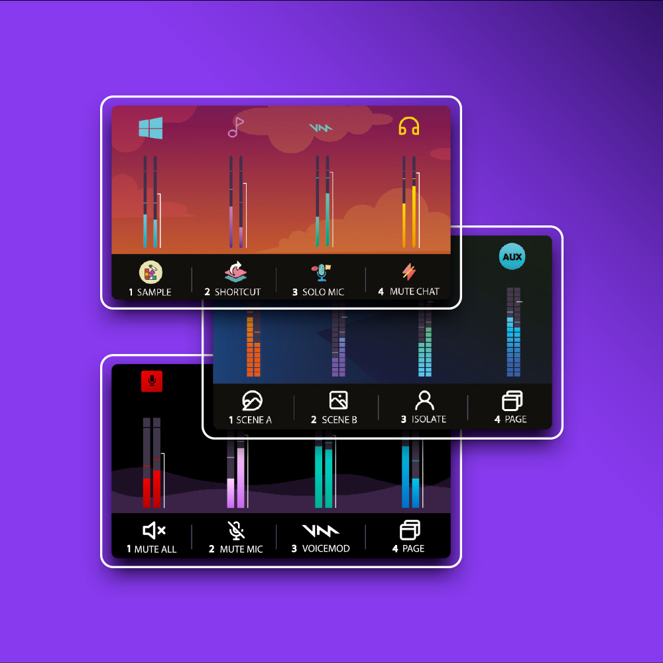663x663 pixels.
Task: Open PAGE icon on the dark blue screen
Action: [x=512, y=400]
